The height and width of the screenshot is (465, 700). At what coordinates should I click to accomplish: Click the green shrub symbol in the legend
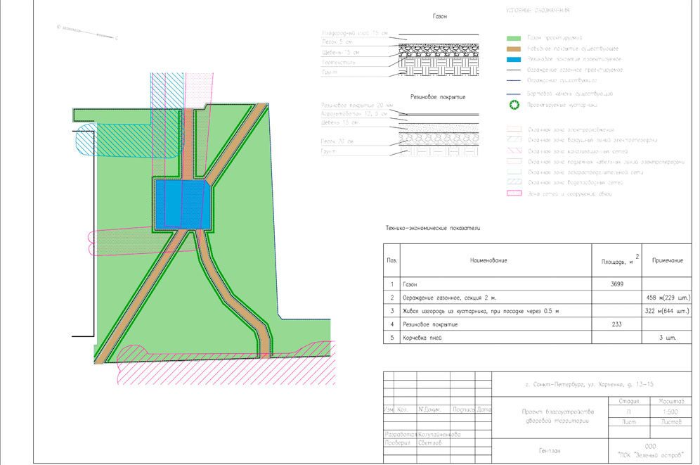point(513,106)
